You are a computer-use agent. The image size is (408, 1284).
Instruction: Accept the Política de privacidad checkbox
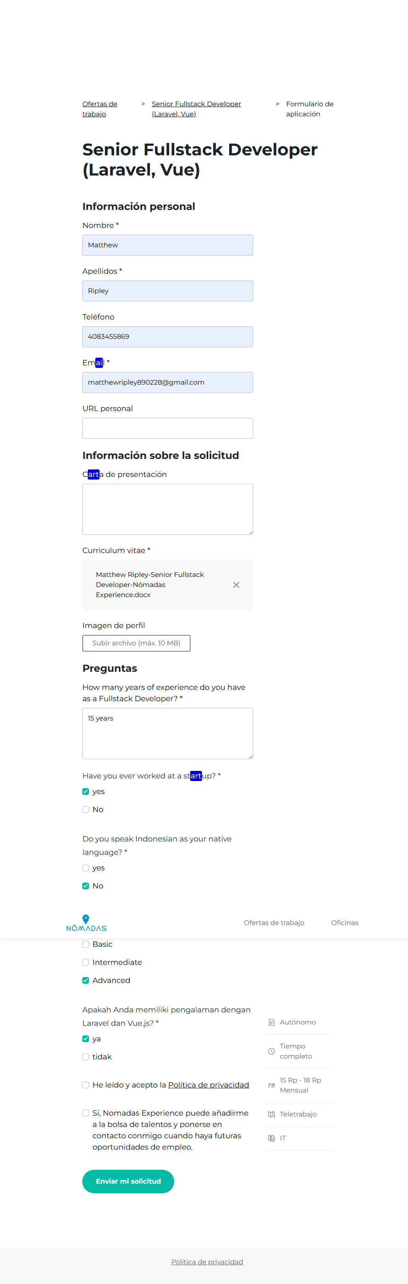pyautogui.click(x=86, y=1085)
